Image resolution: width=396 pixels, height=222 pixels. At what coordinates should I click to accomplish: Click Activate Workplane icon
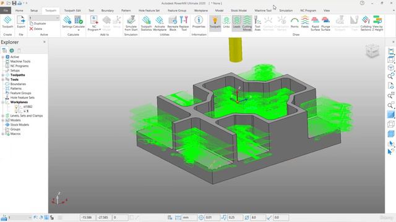pos(160,23)
